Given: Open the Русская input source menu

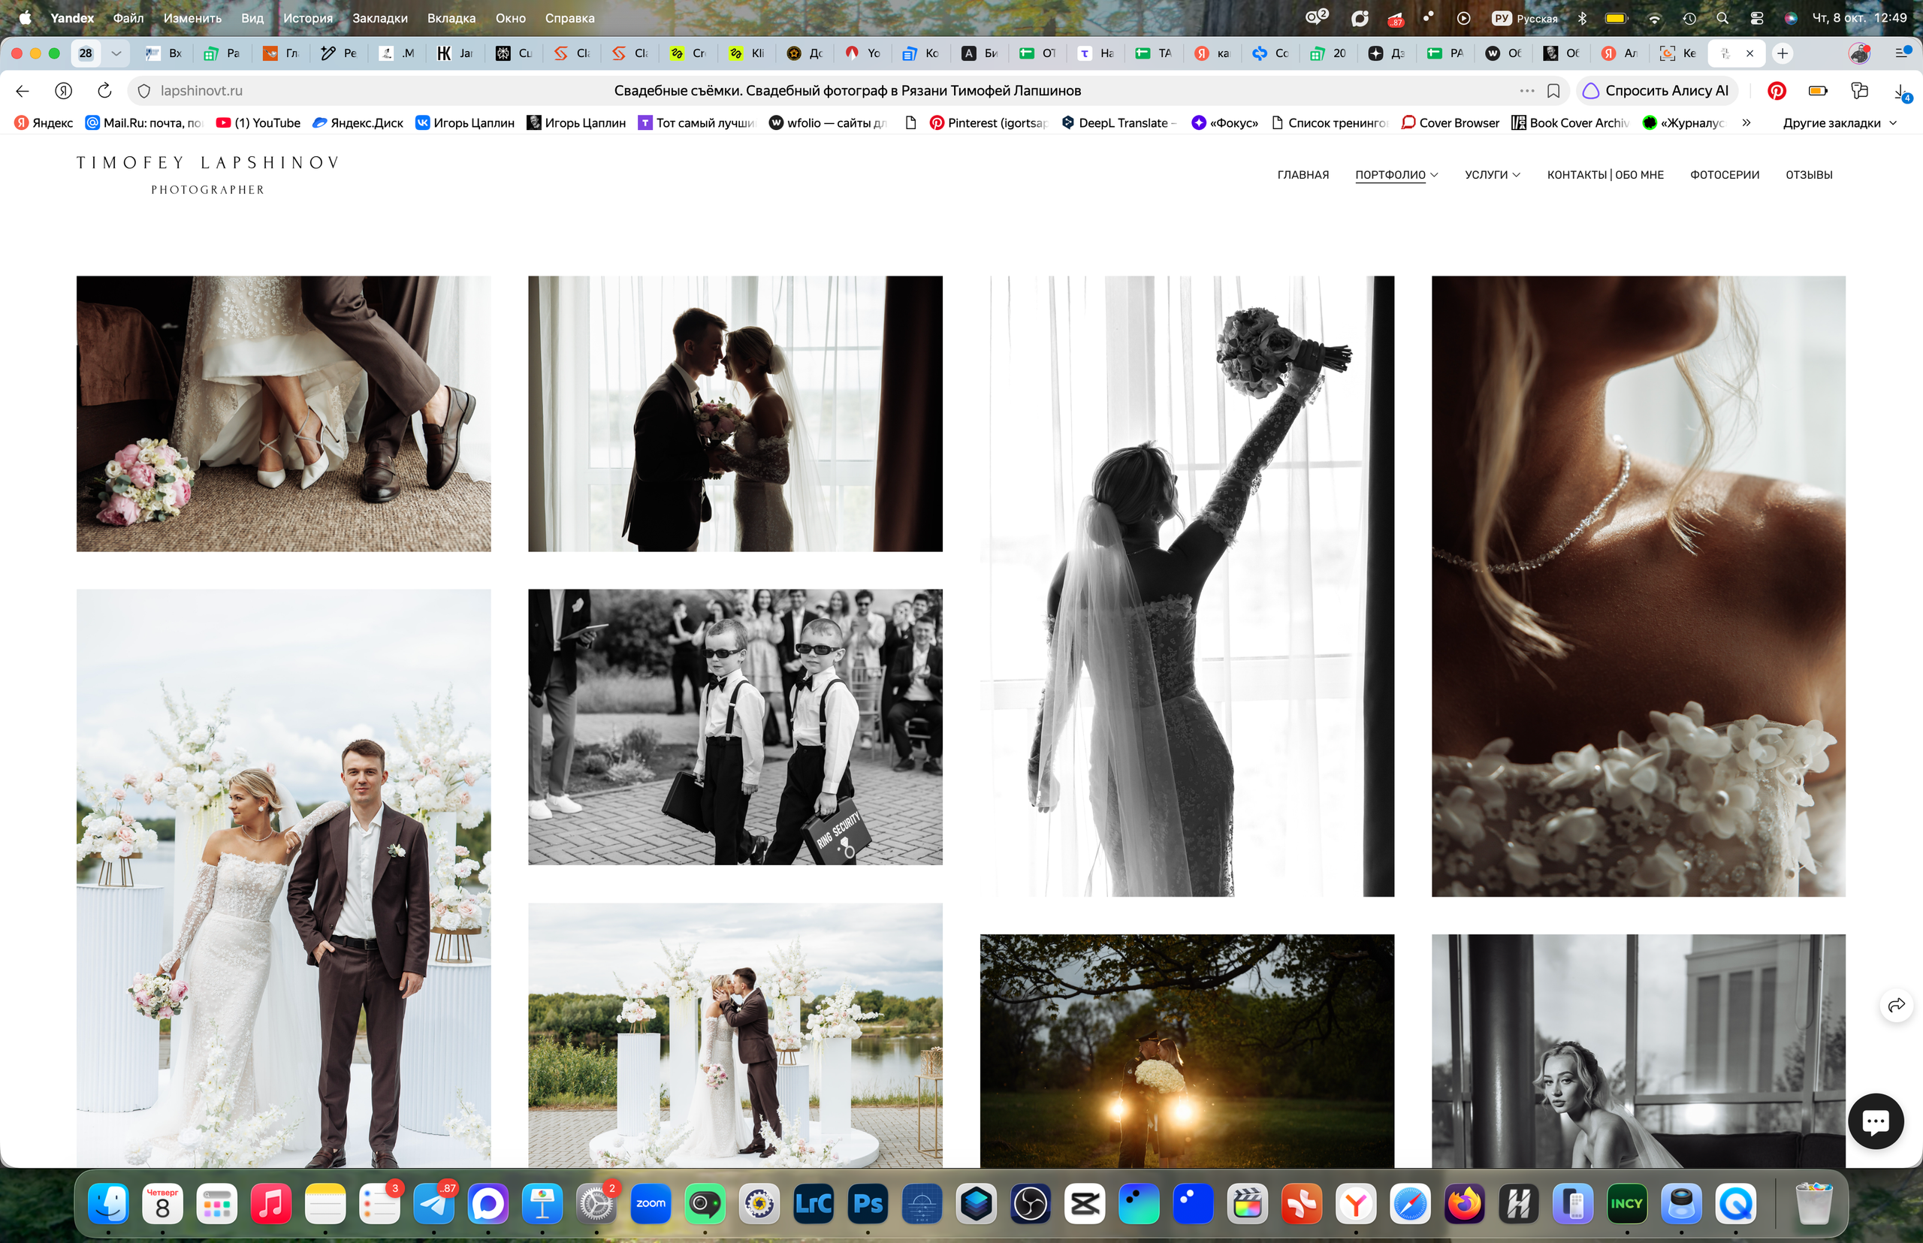Looking at the screenshot, I should point(1525,18).
